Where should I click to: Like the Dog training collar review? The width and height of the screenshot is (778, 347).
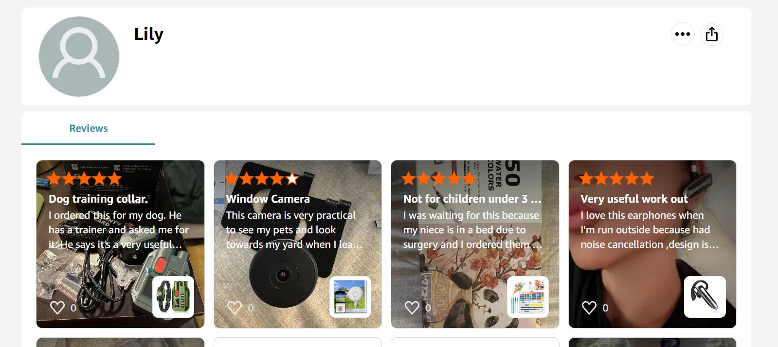(x=57, y=307)
